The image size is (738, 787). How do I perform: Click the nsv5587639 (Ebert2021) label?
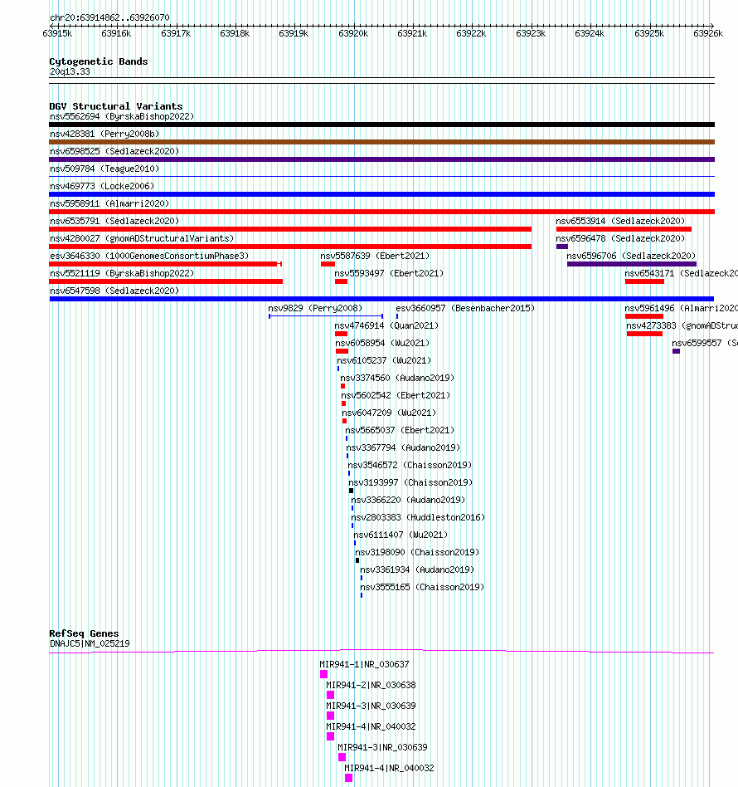(x=375, y=256)
